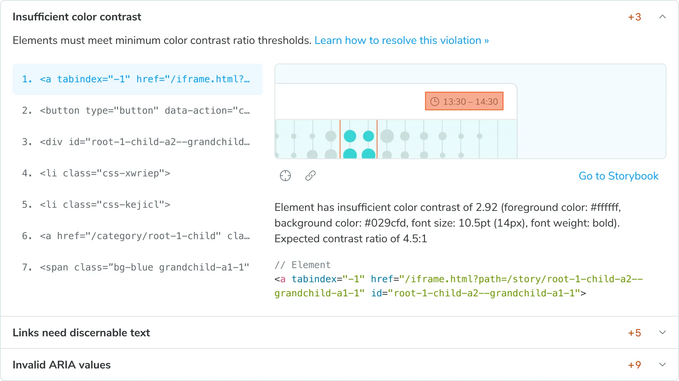Select the category root-1-child anchor violation
The image size is (679, 381).
coord(137,236)
